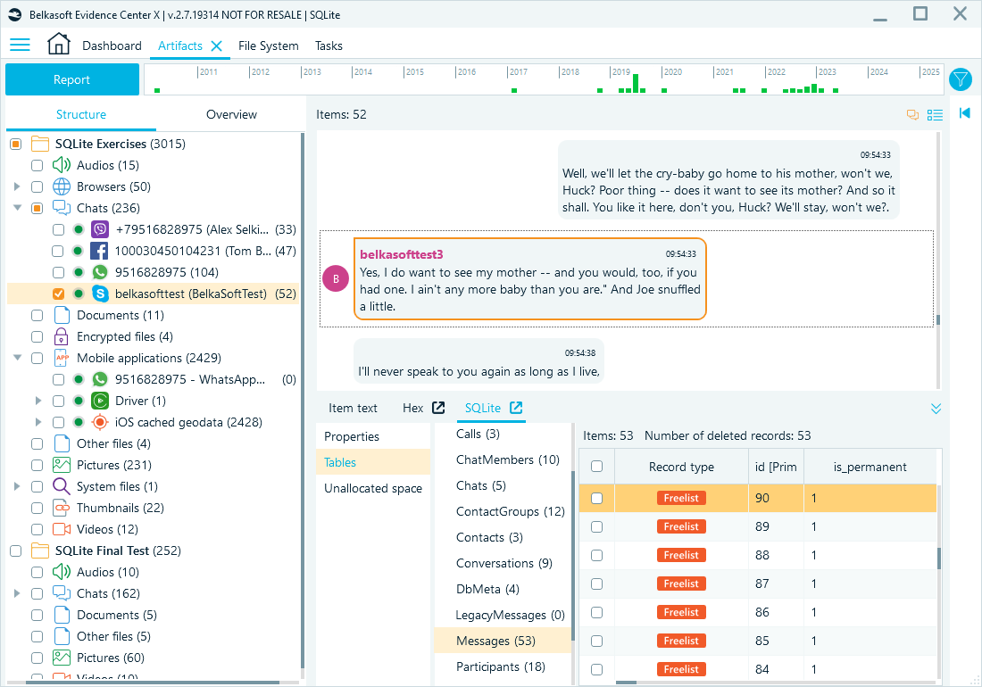Click the Audios speaker icon under SQLite Exercises
The image size is (982, 687).
(62, 165)
